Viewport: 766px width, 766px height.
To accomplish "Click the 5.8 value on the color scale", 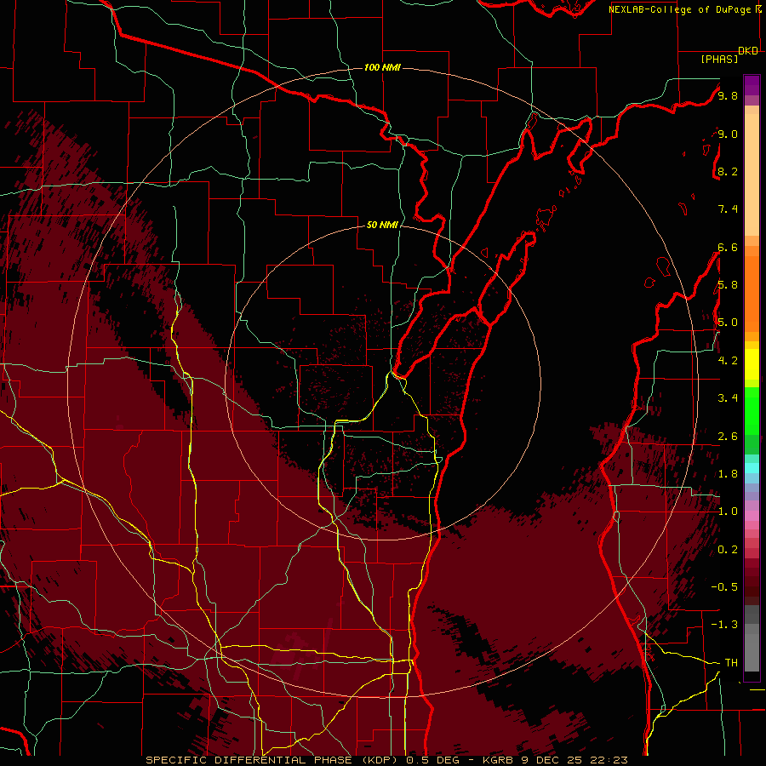I will coord(728,284).
